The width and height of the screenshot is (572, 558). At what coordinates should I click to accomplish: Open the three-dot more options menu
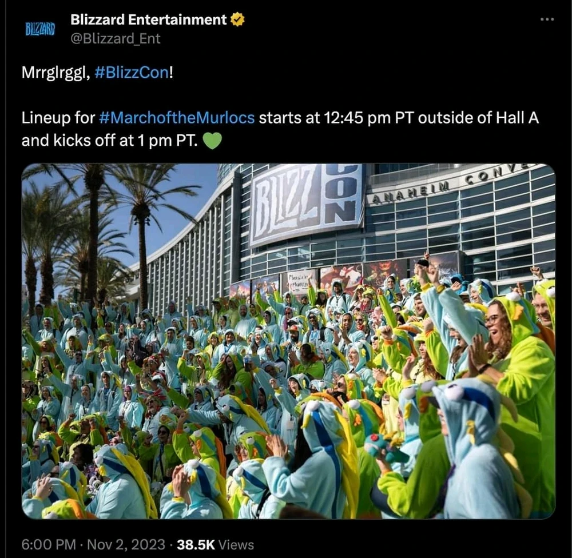(x=547, y=19)
